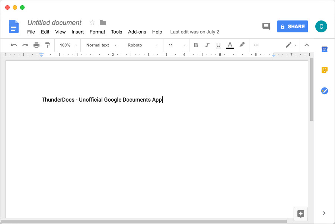Click the account avatar C
Viewport: 335px width, 224px height.
tap(321, 26)
